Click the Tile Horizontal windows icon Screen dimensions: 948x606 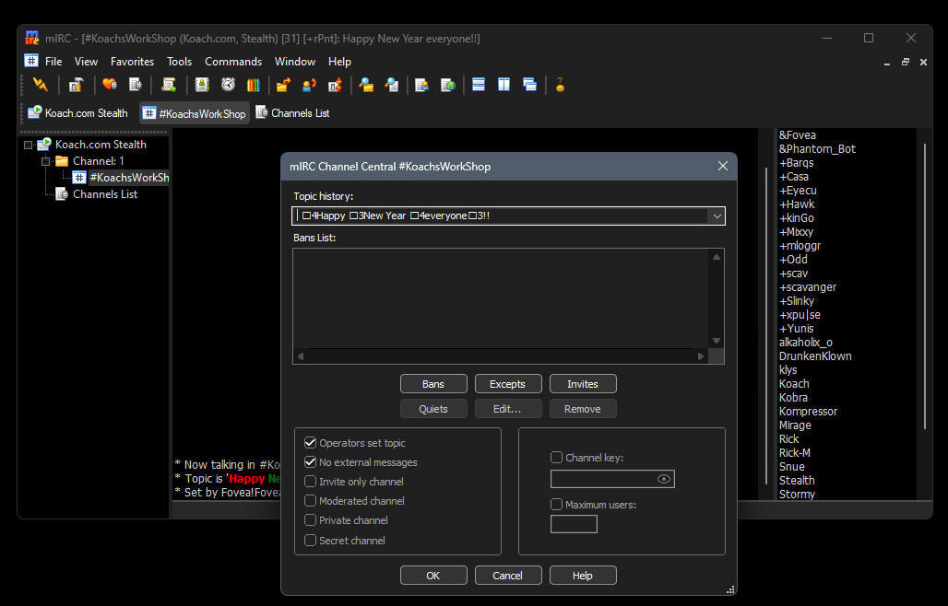479,85
